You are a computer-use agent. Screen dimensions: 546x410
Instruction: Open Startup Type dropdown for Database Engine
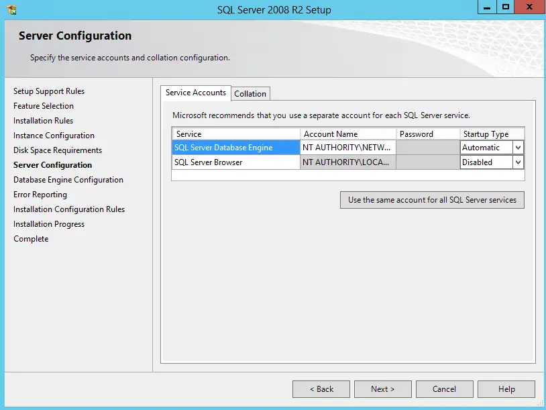coord(517,147)
